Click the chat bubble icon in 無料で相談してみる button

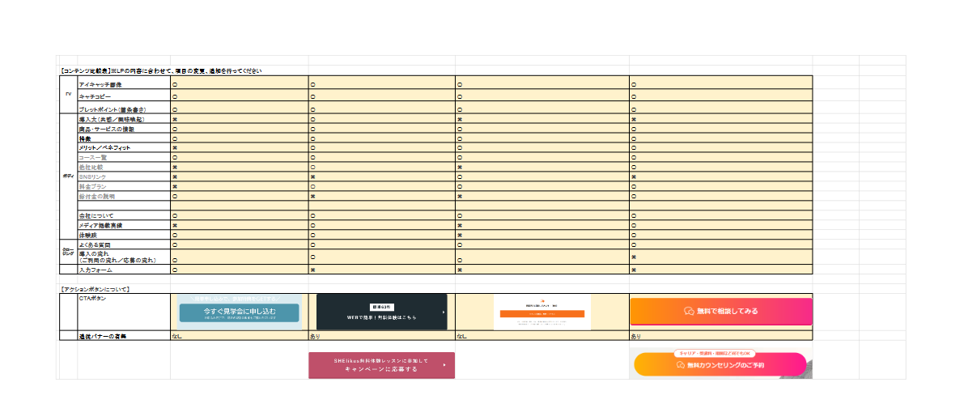(689, 311)
